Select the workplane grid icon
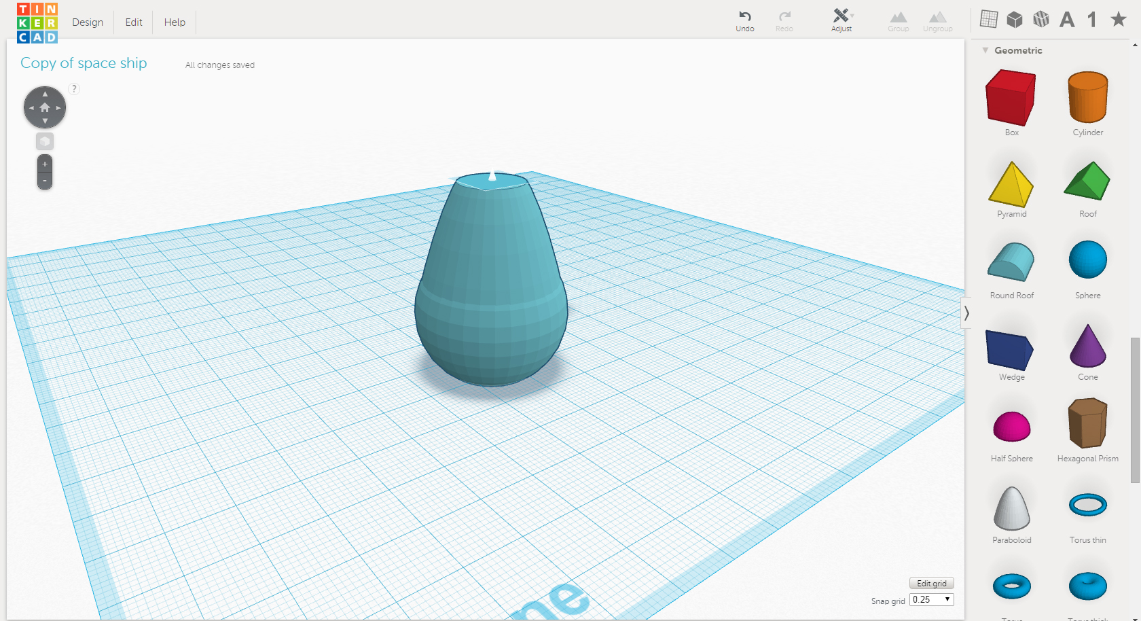This screenshot has width=1141, height=621. coord(989,19)
